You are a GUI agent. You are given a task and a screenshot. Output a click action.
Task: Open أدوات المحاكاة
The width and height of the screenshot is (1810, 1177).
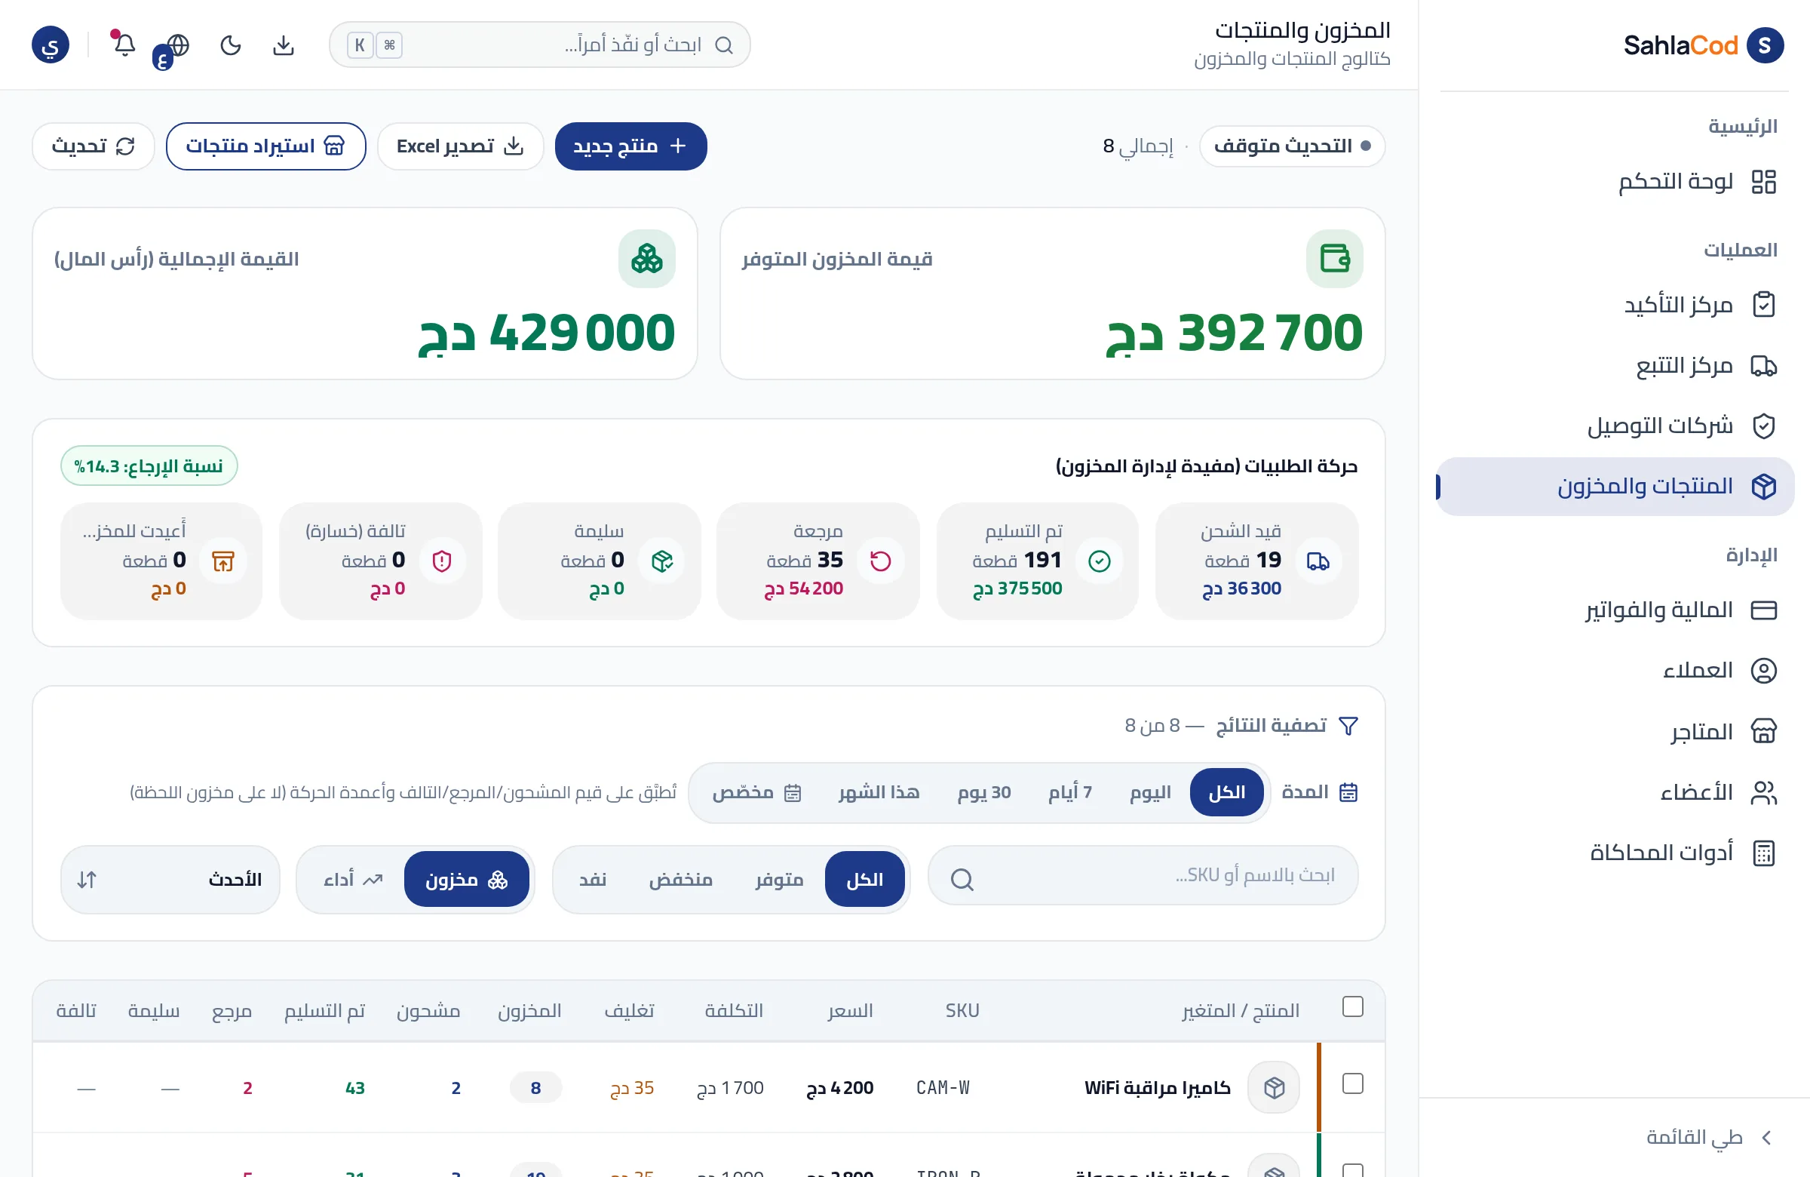pyautogui.click(x=1614, y=853)
